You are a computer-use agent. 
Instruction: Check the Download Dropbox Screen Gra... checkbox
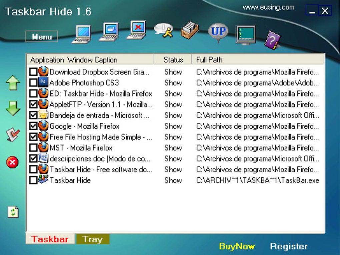[x=33, y=72]
